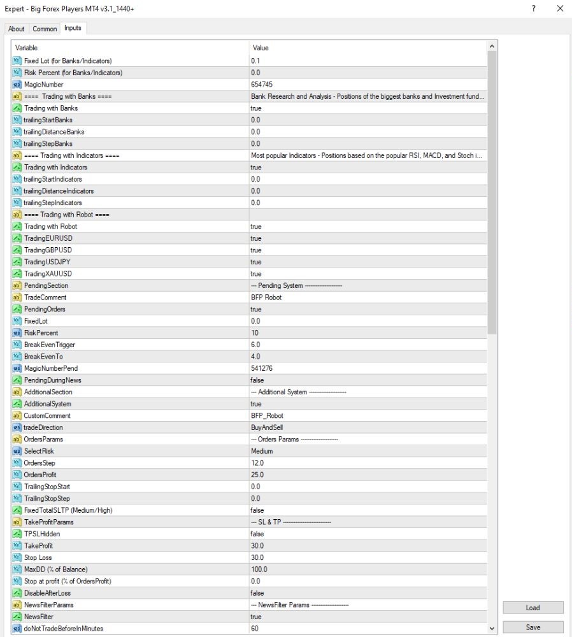Click the integer icon beside MagicNumber

17,85
